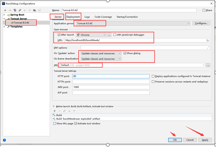This screenshot has height=148, width=216.
Task: Open the help question mark icon
Action: tap(4, 140)
